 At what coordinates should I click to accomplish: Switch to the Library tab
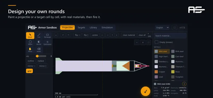93,27
